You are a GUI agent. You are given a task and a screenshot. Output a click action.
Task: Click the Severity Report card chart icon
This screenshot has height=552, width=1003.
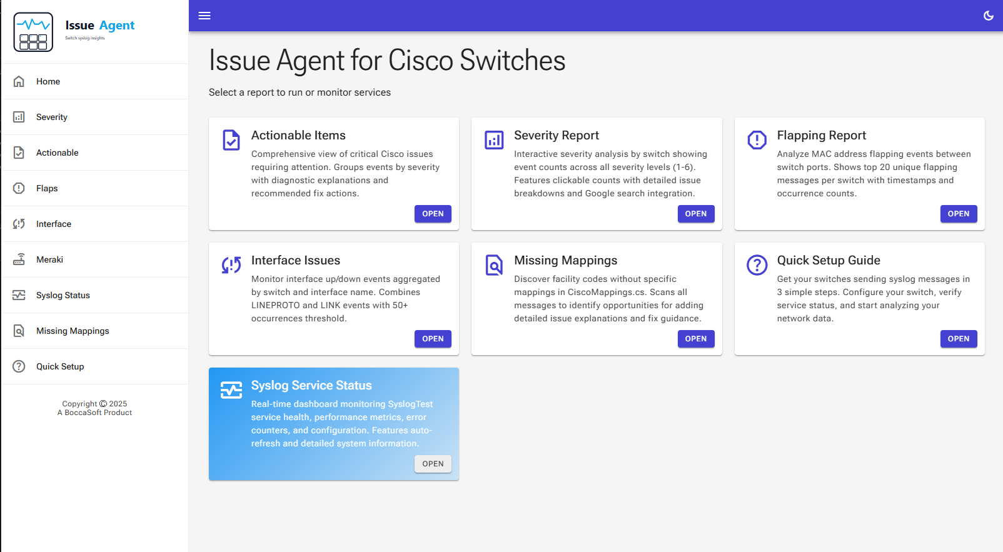coord(494,140)
